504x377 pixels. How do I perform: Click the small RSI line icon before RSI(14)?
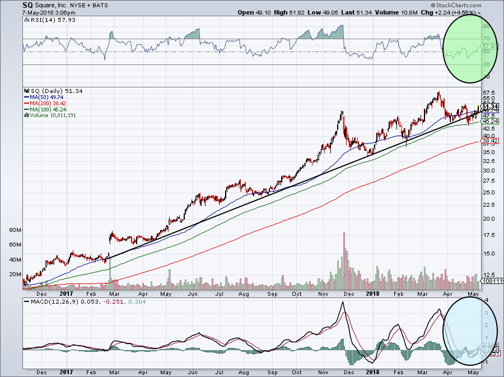pos(27,20)
